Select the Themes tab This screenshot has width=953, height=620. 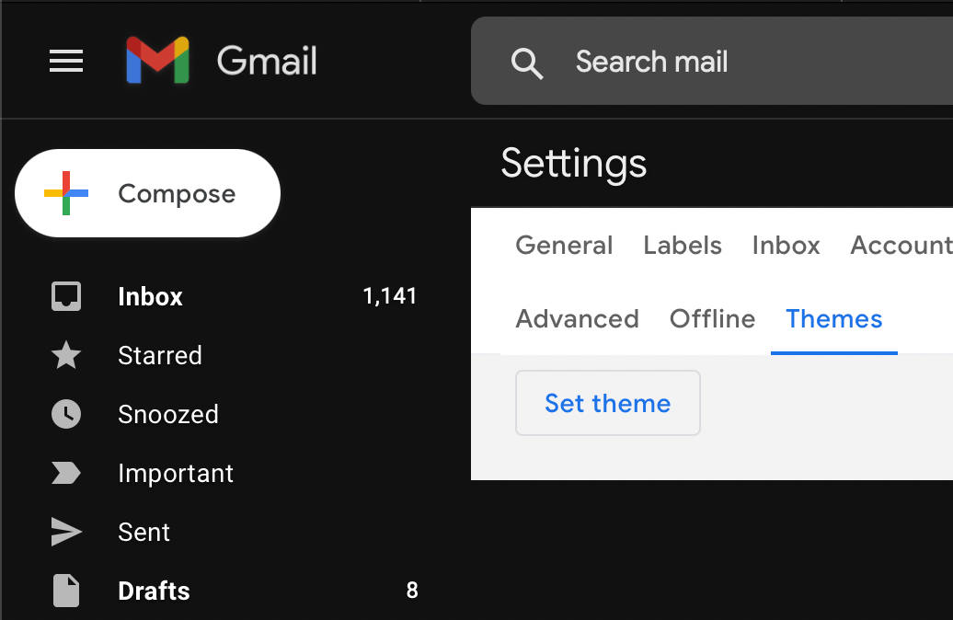833,318
